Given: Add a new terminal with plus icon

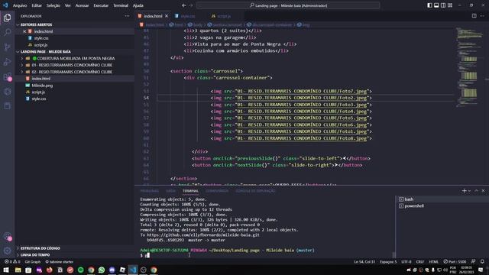Looking at the screenshot, I should 464,190.
